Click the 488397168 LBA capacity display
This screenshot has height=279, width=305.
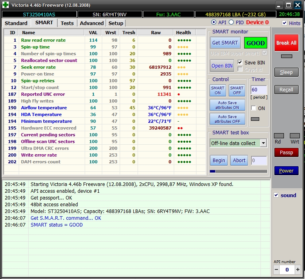pyautogui.click(x=235, y=14)
